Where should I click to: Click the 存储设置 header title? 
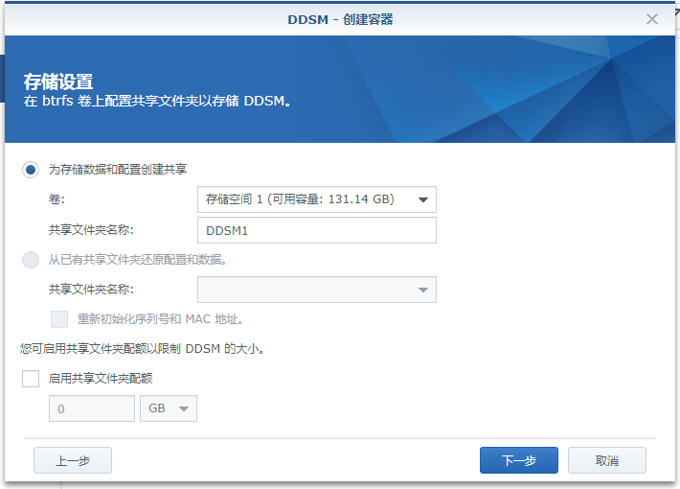point(58,81)
